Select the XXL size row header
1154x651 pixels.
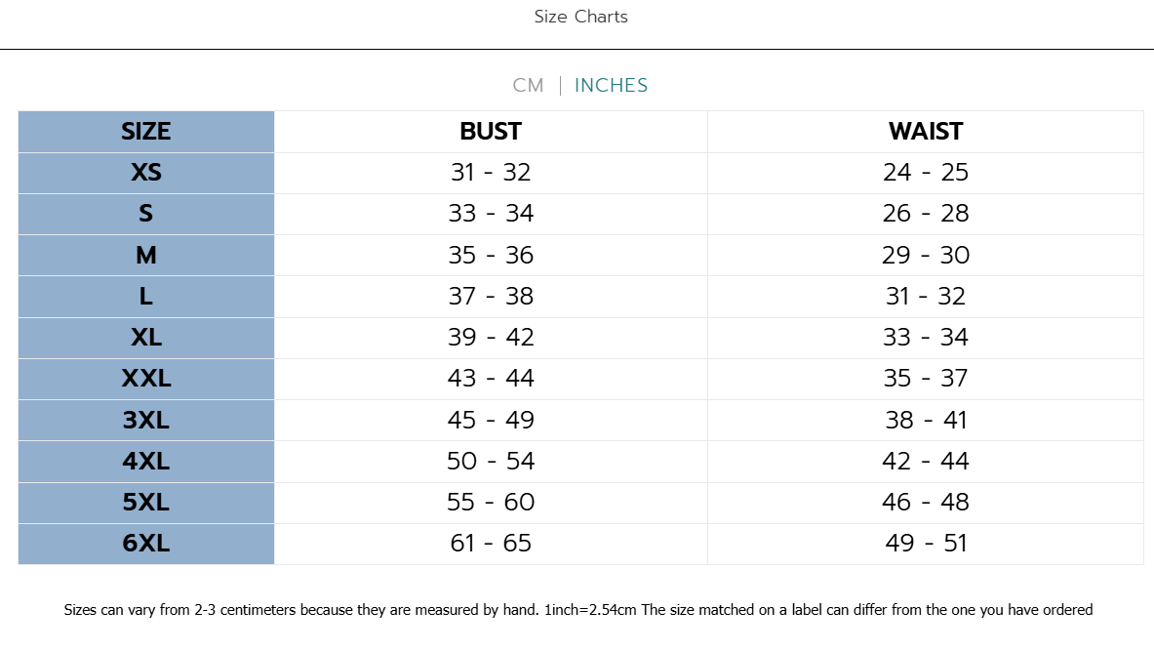(146, 380)
